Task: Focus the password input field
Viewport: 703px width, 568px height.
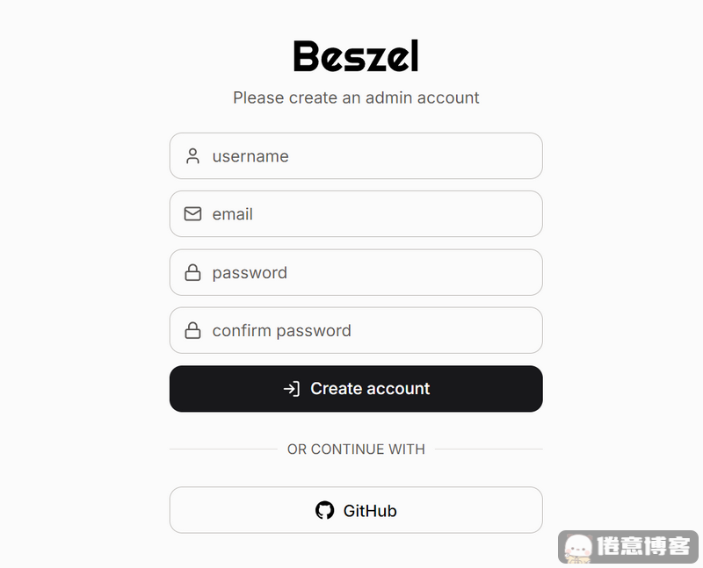Action: (x=369, y=273)
